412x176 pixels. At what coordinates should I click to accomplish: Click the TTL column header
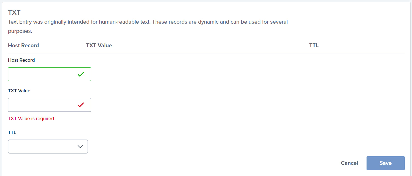pos(314,45)
